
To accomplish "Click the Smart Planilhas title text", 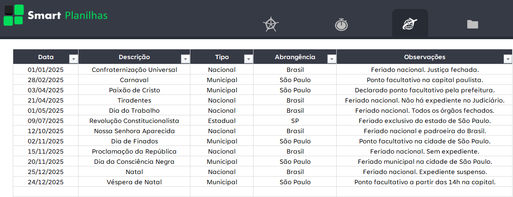I will 67,16.
